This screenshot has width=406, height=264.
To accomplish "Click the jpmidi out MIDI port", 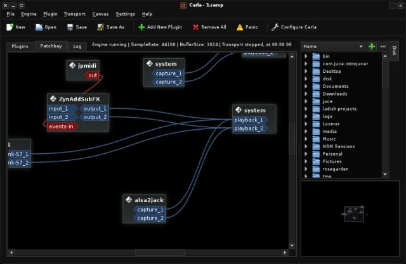I will tap(92, 75).
